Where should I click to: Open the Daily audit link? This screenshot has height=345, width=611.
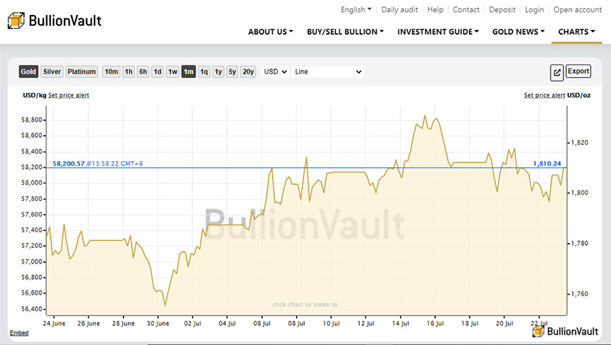click(x=399, y=10)
